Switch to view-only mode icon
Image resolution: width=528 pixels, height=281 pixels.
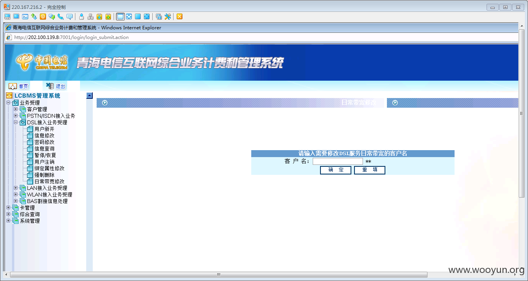(x=16, y=17)
